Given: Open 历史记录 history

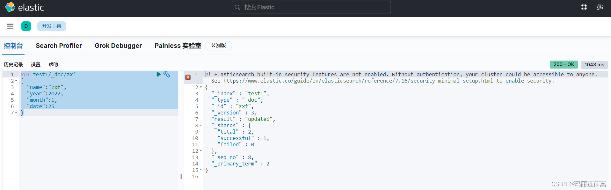Looking at the screenshot, I should (13, 65).
